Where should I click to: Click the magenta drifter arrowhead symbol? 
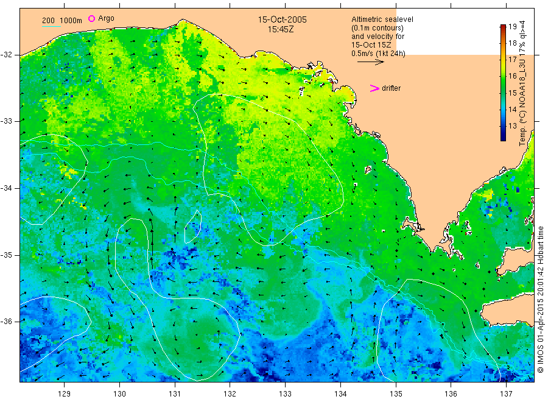(374, 88)
